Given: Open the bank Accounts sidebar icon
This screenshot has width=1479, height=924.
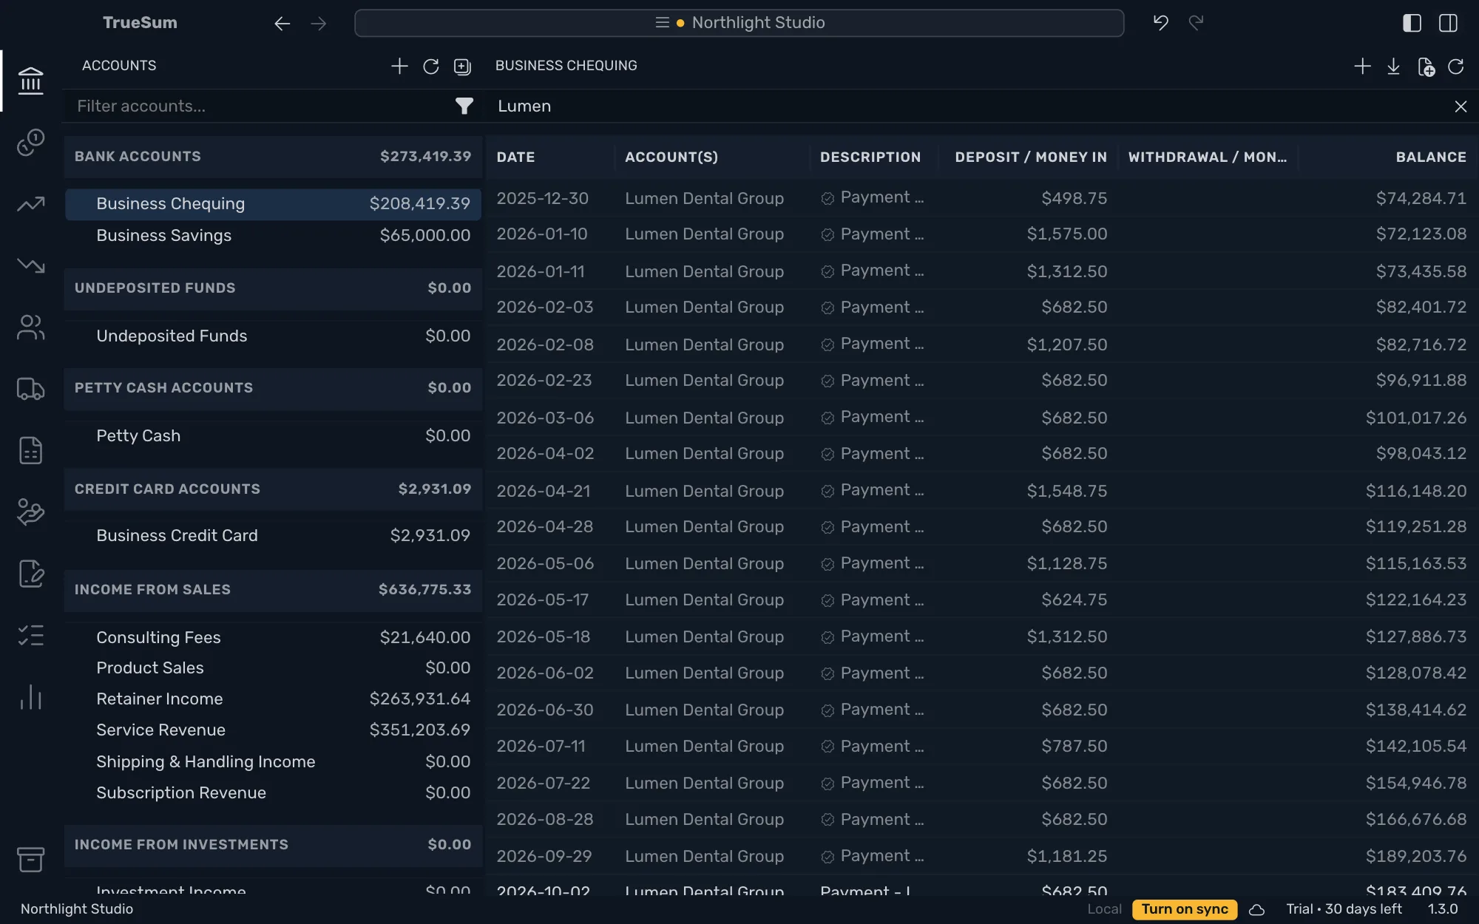Looking at the screenshot, I should [30, 81].
